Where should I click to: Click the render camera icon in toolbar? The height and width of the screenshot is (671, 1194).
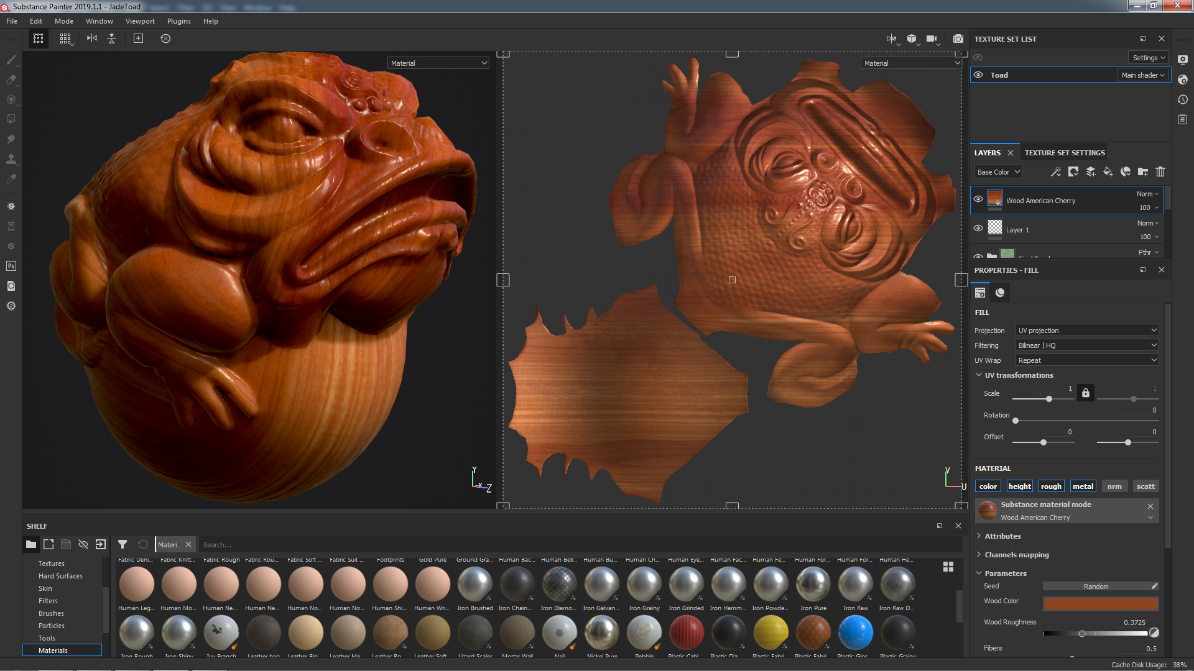coord(957,39)
